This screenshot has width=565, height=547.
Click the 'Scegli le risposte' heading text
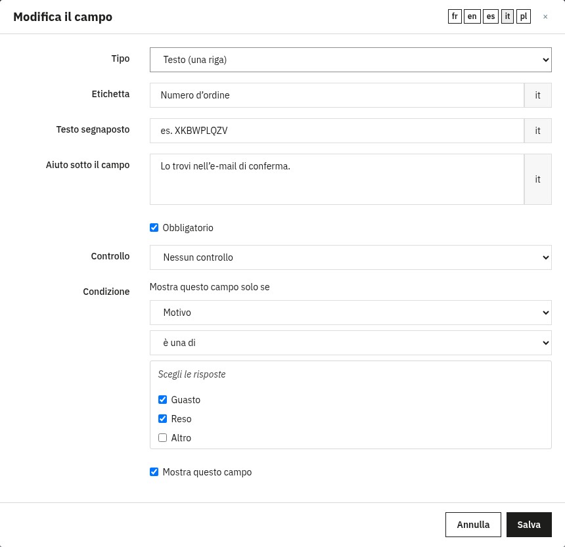tap(192, 374)
